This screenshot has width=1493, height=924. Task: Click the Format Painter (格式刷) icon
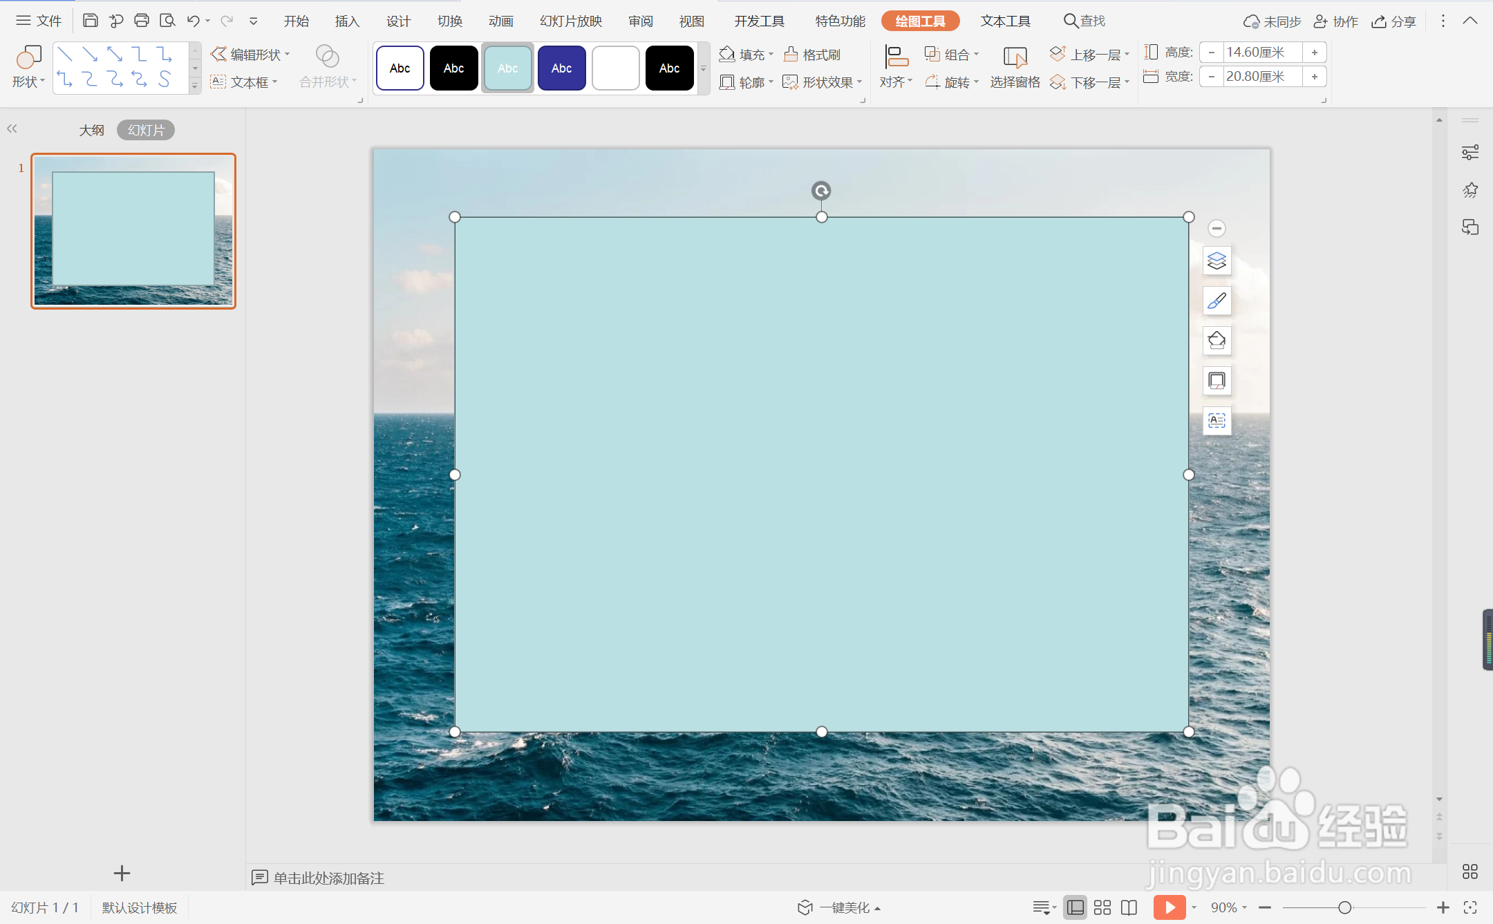click(791, 54)
